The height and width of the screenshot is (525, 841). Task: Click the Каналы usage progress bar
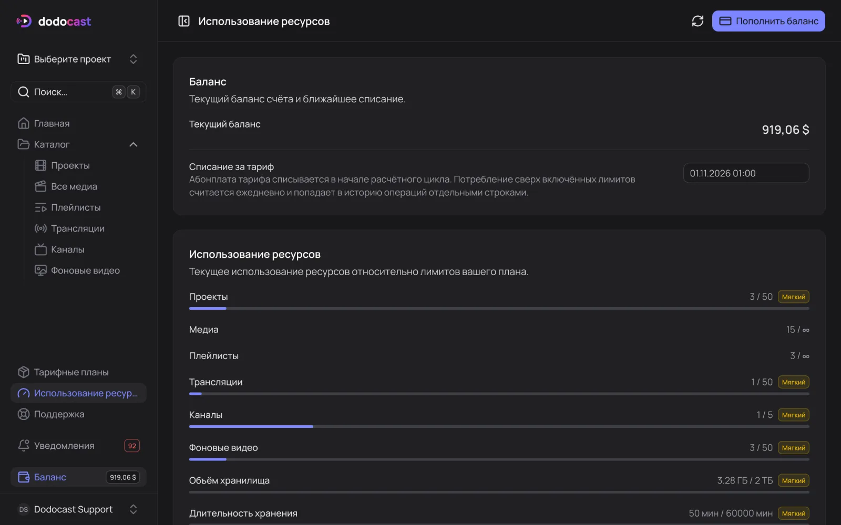499,426
